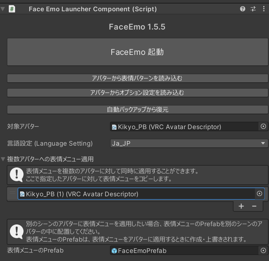The image size is (269, 261).
Task: Click アバターから表情パターンを読み込む button
Action: pyautogui.click(x=137, y=78)
